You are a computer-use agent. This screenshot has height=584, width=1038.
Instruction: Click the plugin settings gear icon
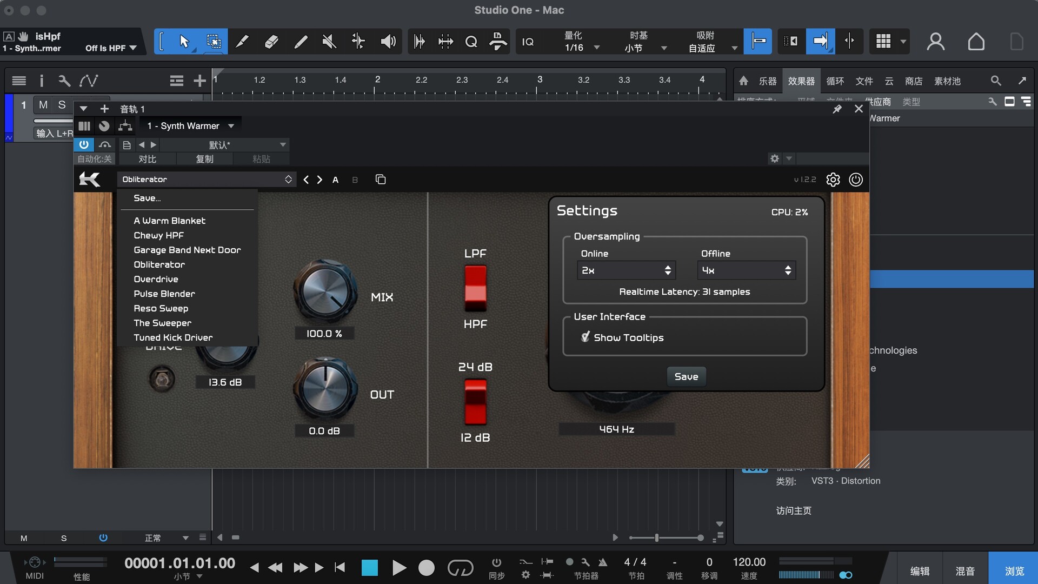(833, 180)
